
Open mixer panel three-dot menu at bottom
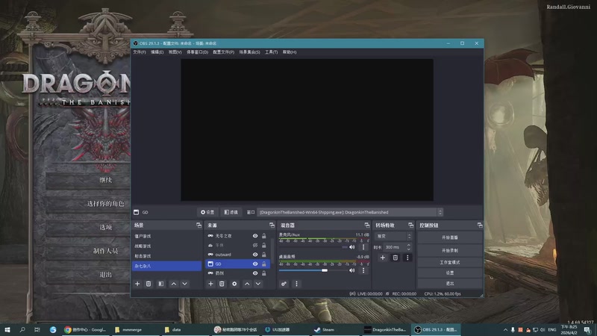coord(296,284)
